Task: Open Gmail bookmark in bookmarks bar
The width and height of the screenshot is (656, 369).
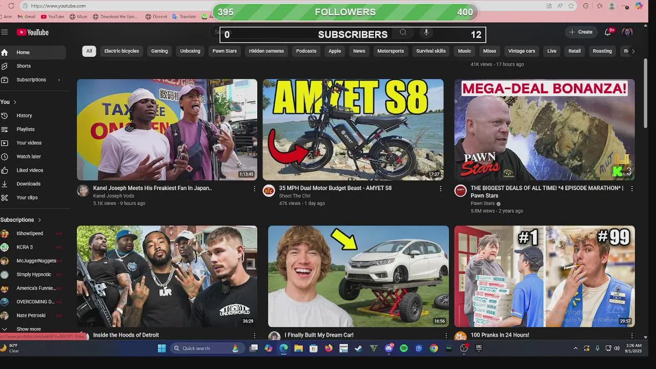Action: 26,16
